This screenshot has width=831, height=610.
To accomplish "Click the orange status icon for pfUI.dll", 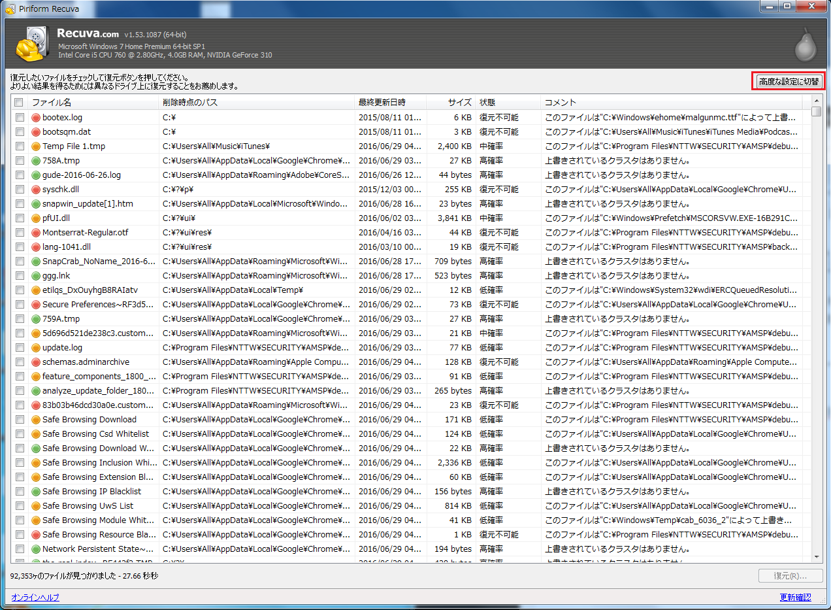I will point(36,218).
